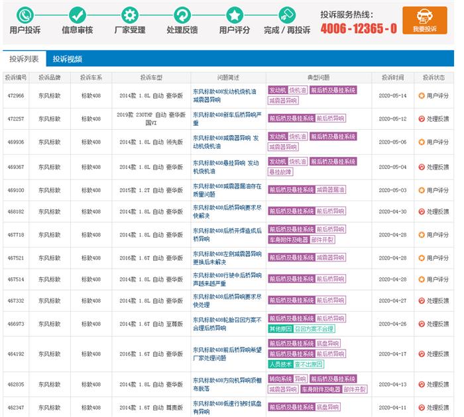This screenshot has height=417, width=464.
Task: Click the 用户评分 status icon for complaint 472966
Action: (422, 96)
